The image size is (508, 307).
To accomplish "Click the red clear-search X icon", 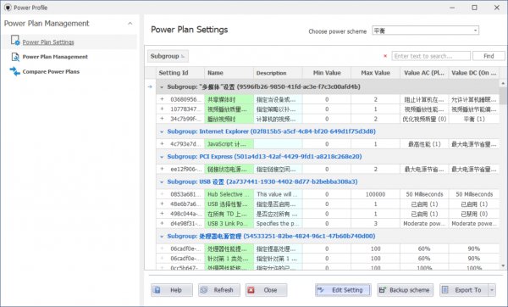I will pyautogui.click(x=385, y=56).
